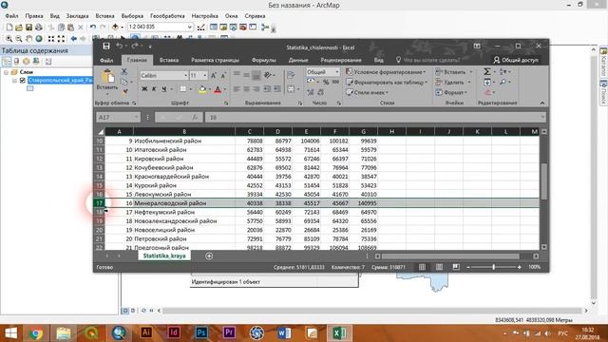
Task: Select Statistika_kraya sheet tab
Action: (164, 256)
